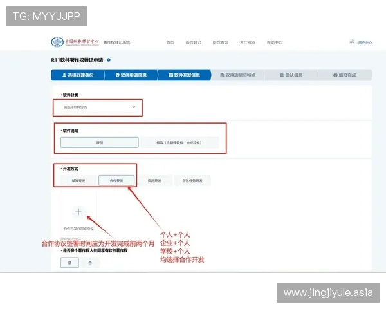Screen dimensions: 386x309
Task: Choose 是 for 多个著作权人共同享有
Action: (69, 263)
